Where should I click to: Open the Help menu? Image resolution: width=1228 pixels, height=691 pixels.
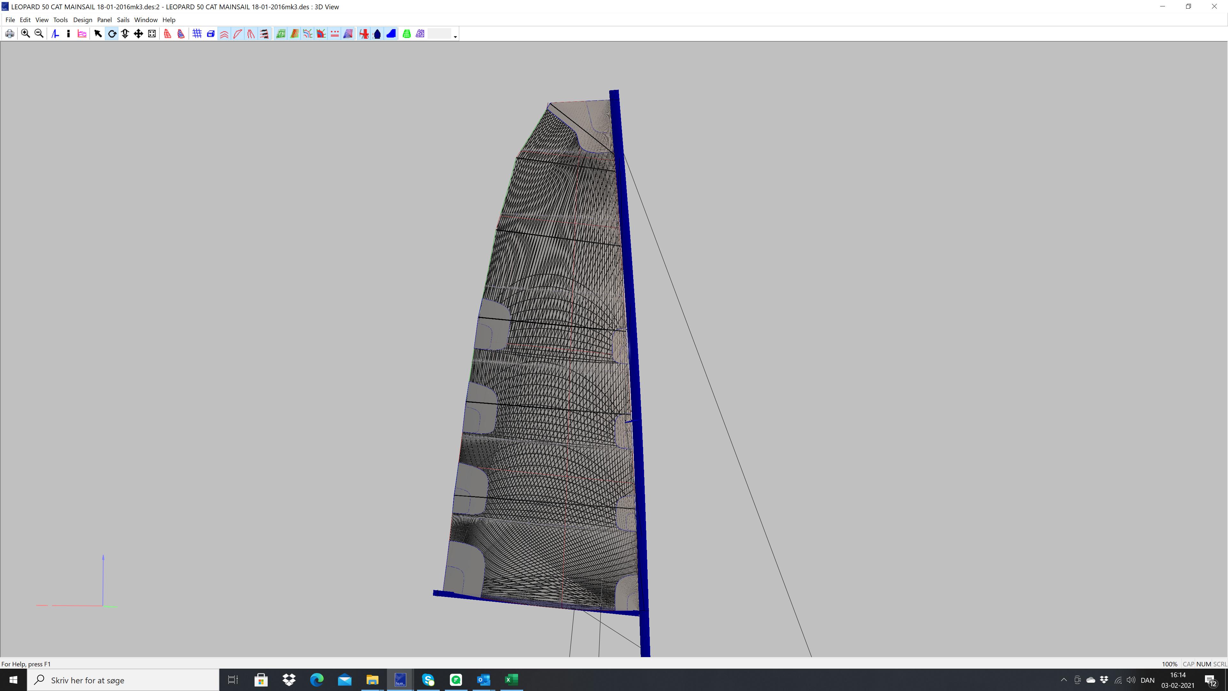coord(169,20)
